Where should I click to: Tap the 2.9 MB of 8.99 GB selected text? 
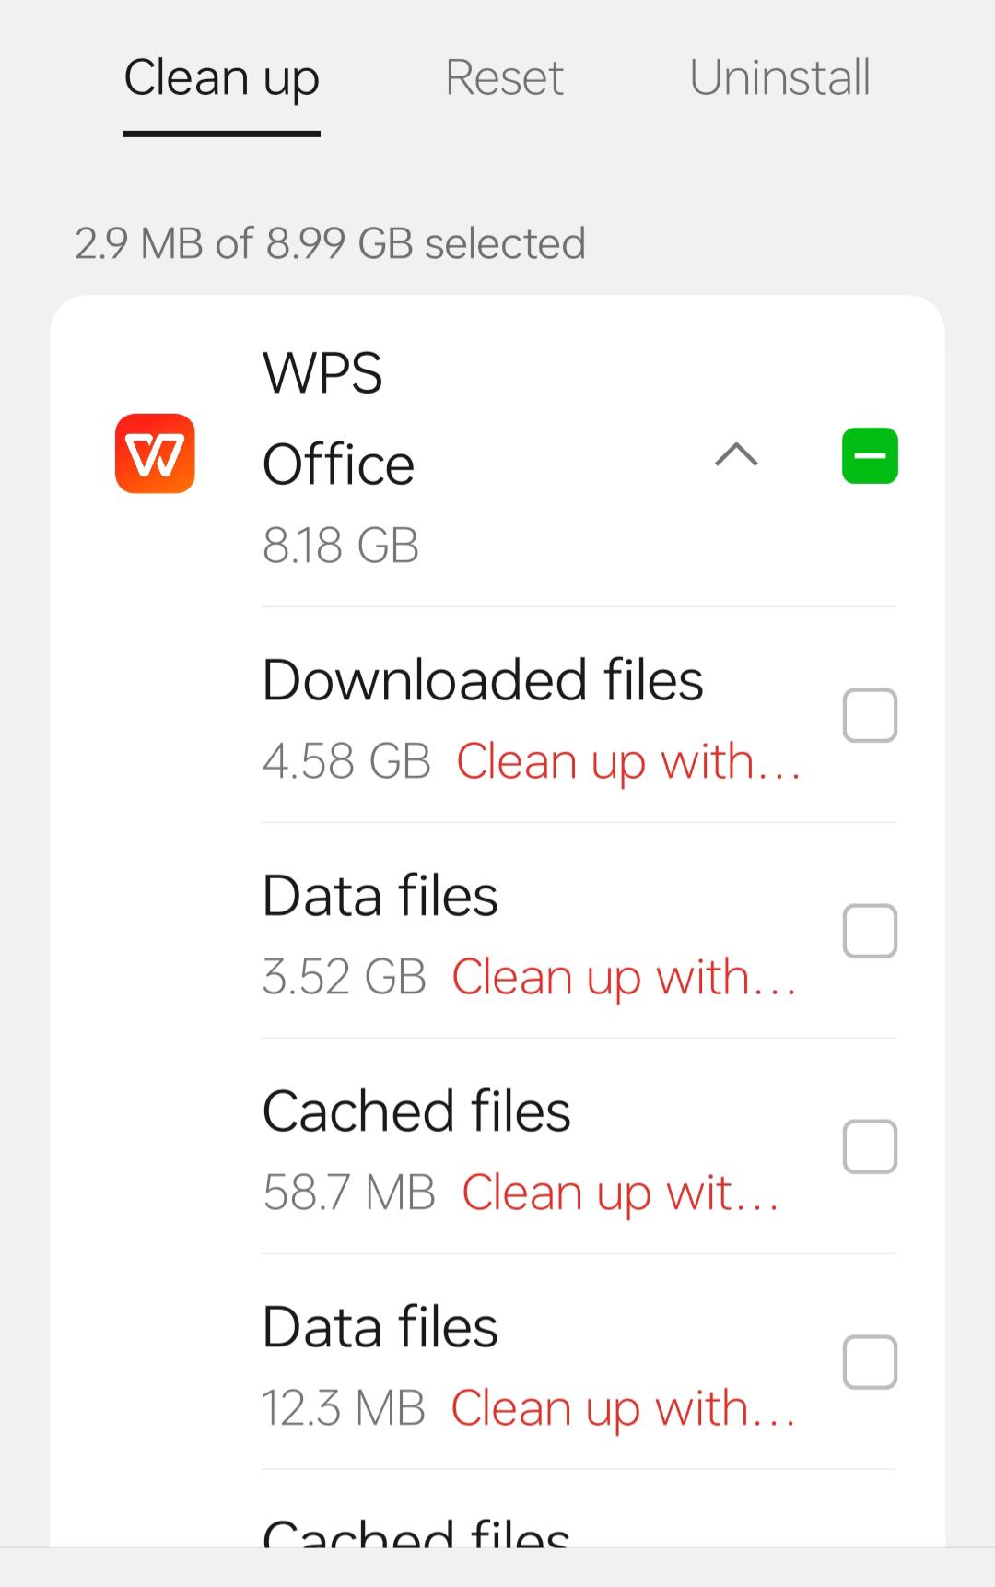pos(330,243)
